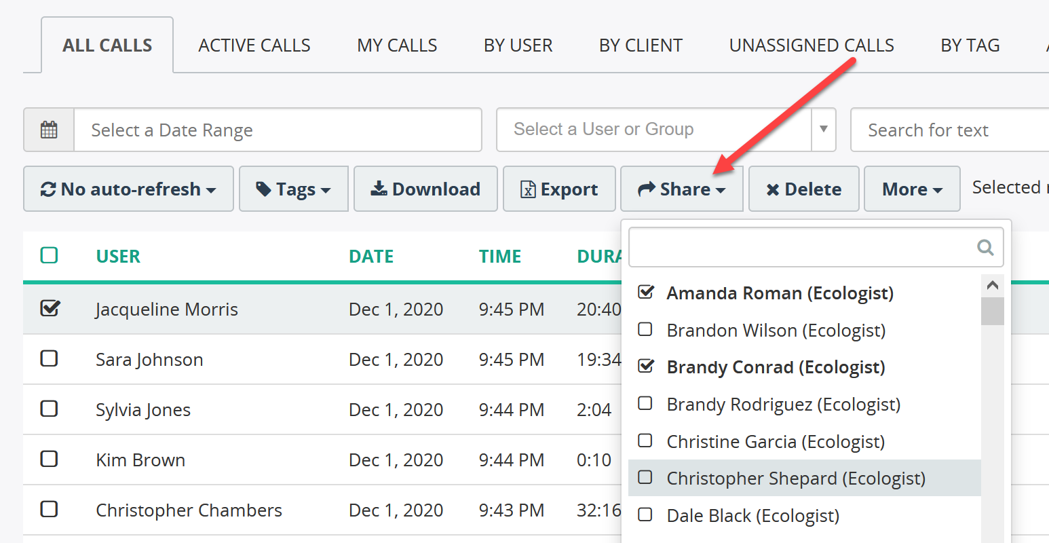The height and width of the screenshot is (543, 1049).
Task: Click the name Christopher Chambers
Action: click(189, 510)
